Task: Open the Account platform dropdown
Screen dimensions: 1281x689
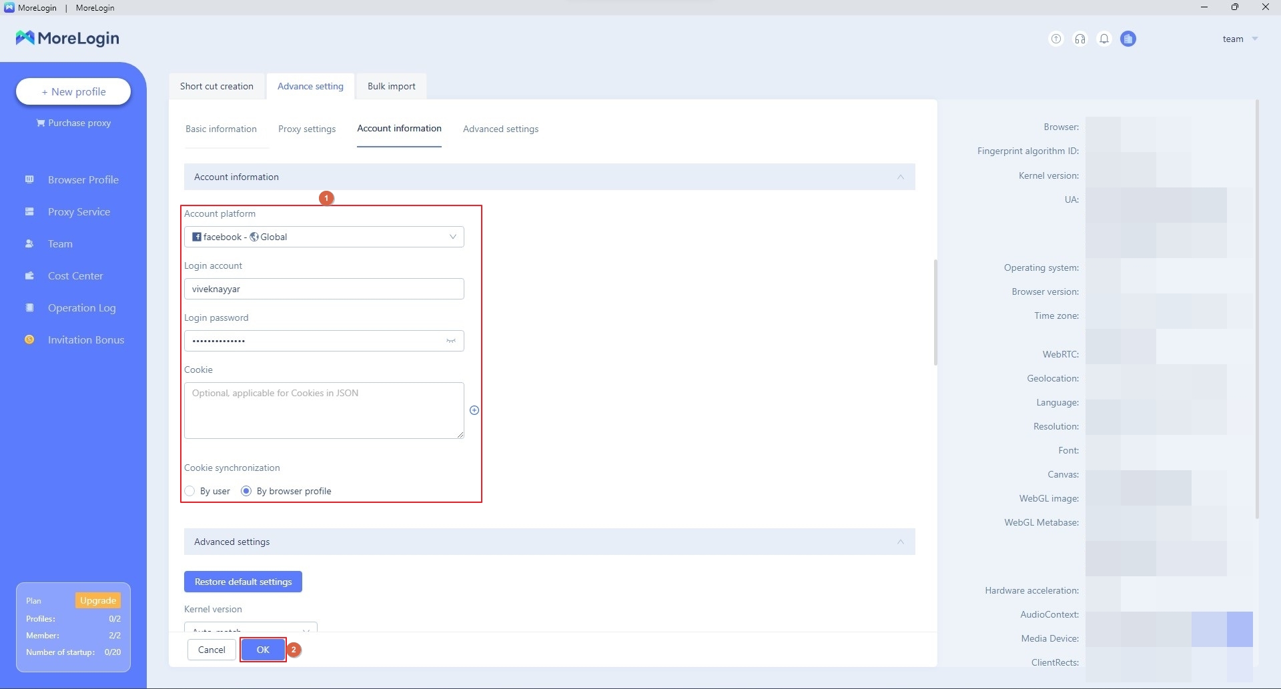Action: click(324, 237)
